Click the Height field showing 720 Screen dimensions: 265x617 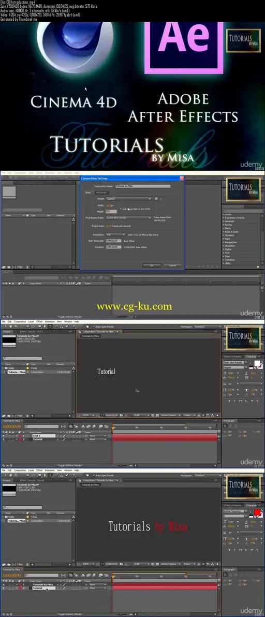coord(111,212)
